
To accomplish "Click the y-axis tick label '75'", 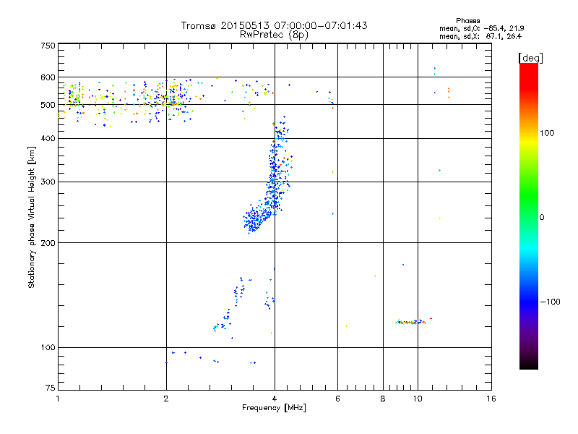I will [x=51, y=388].
